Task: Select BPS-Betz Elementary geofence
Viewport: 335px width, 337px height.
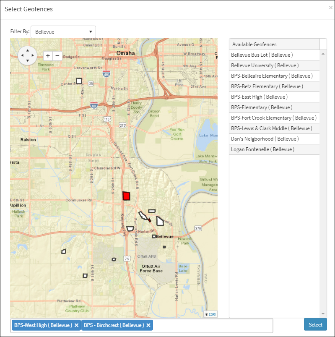Action: coord(274,86)
